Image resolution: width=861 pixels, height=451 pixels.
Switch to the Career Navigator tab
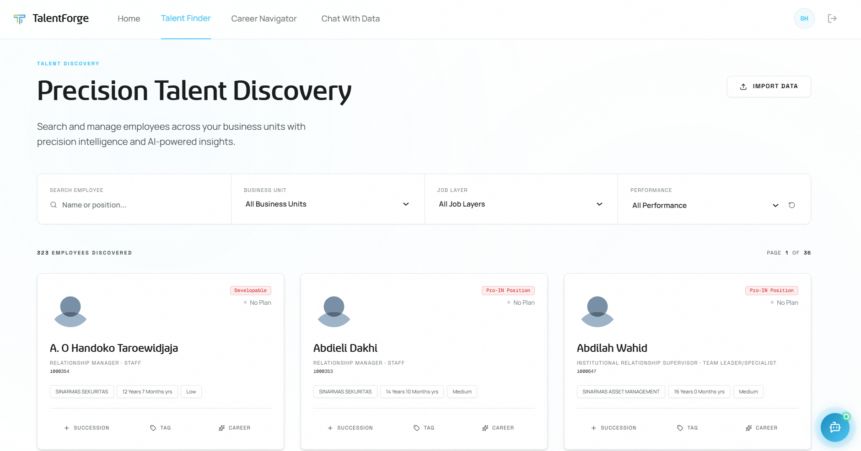coord(264,19)
